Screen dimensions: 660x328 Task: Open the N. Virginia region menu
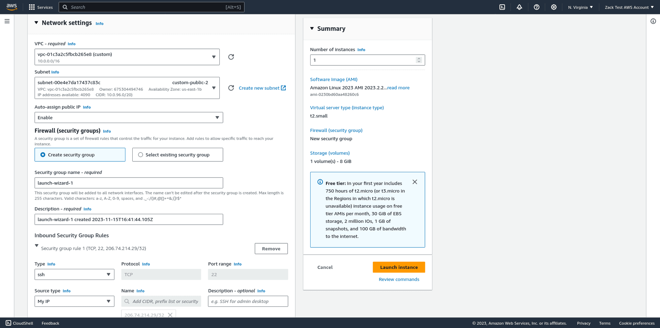[580, 7]
